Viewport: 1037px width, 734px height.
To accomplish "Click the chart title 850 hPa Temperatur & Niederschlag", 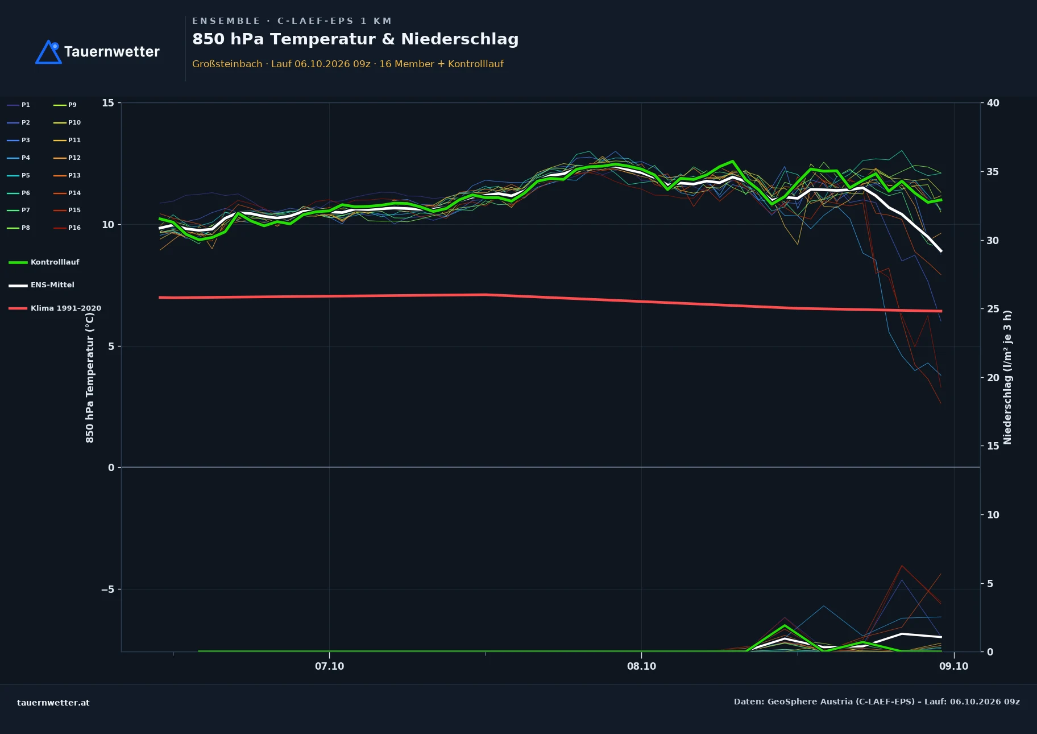I will tap(355, 39).
